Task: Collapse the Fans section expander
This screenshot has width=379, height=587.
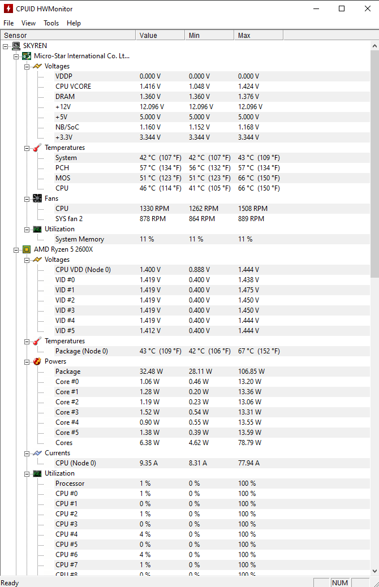Action: click(x=27, y=198)
